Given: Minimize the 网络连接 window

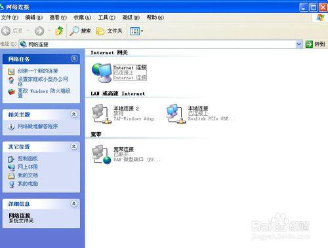Looking at the screenshot, I should click(x=303, y=7).
